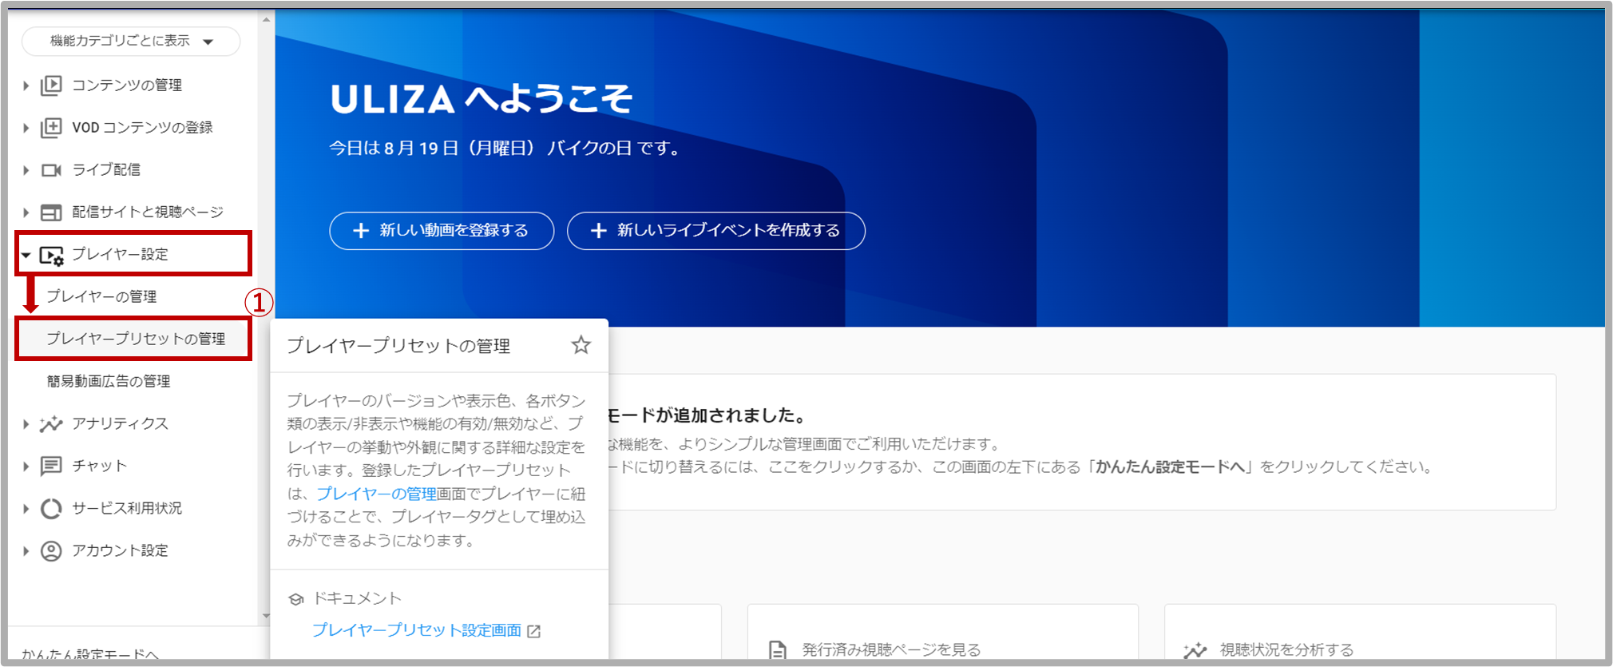Click the サービス利用状況 circle icon
Viewport: 1613px width, 667px height.
tap(51, 508)
